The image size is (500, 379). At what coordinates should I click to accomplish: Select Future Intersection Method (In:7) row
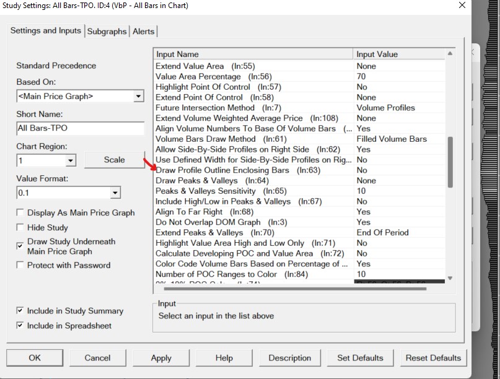point(300,108)
